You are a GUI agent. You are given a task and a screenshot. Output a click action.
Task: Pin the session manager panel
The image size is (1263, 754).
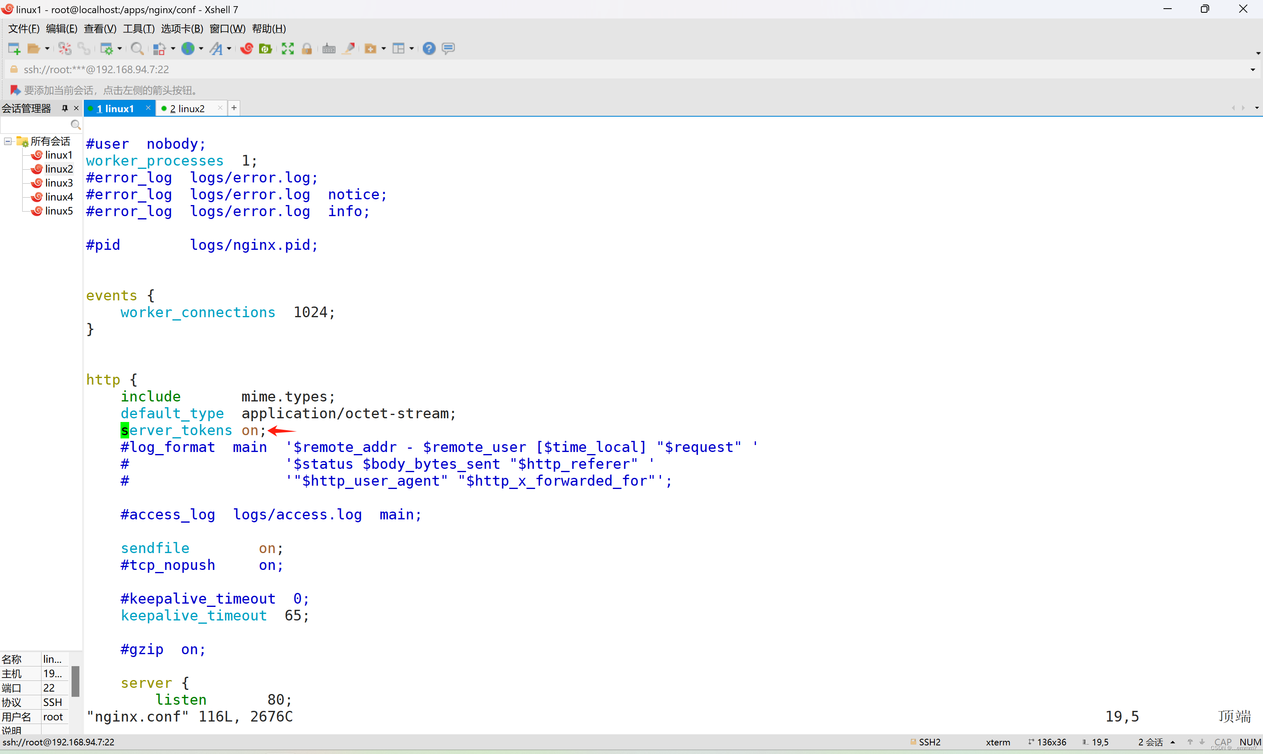click(65, 108)
